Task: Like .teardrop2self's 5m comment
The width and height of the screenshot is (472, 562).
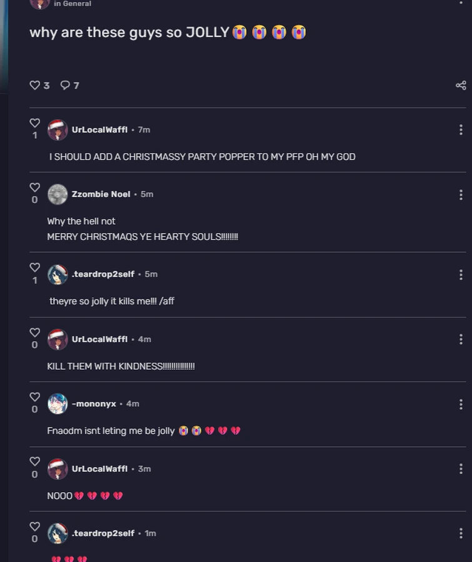Action: click(x=35, y=267)
